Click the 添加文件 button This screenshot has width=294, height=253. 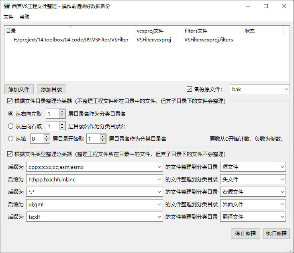point(19,89)
